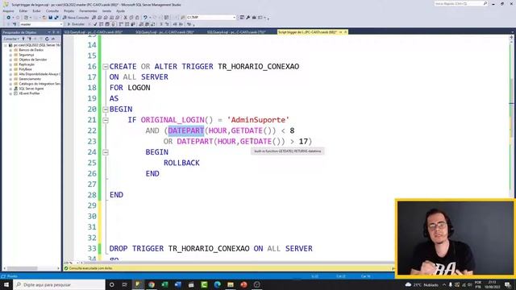The image size is (516, 290).
Task: Click the Windows Start button
Action: point(6,284)
